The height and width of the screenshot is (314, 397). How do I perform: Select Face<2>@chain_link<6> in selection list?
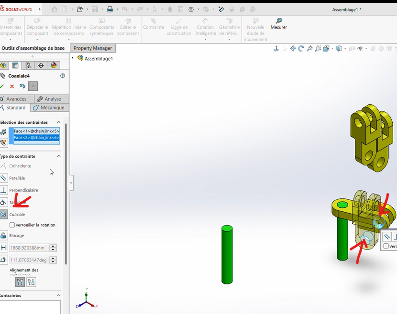[36, 137]
